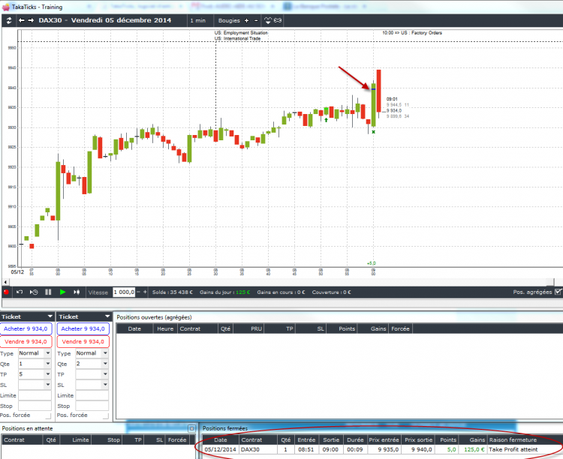Click the horizontal fit icon in chart toolbar
Screen dimensions: 563x459
(278, 21)
